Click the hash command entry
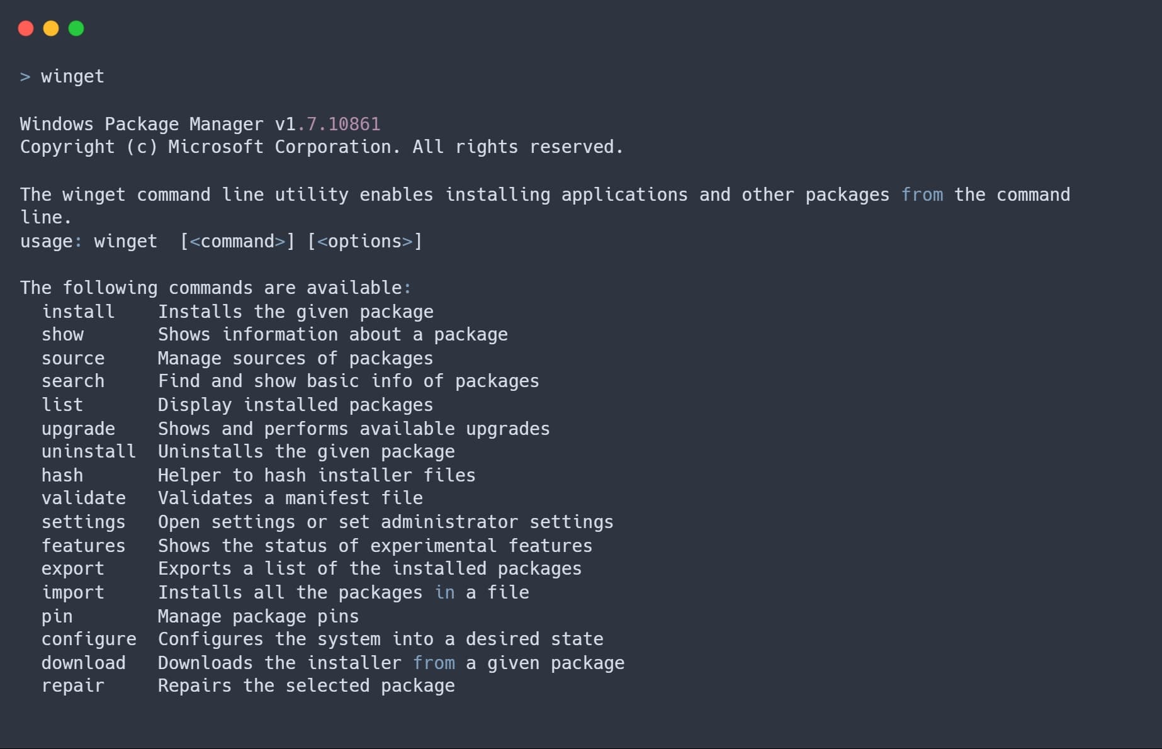The image size is (1162, 749). pyautogui.click(x=62, y=475)
